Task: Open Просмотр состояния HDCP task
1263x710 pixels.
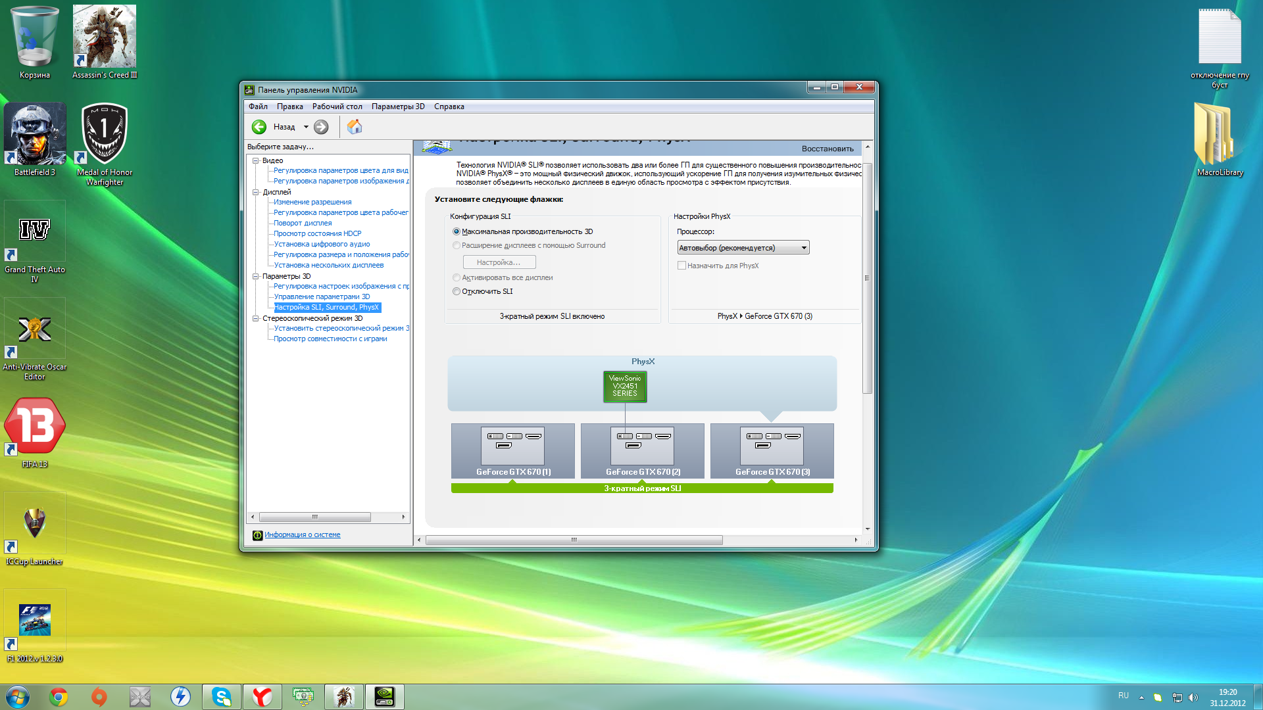Action: coord(317,233)
